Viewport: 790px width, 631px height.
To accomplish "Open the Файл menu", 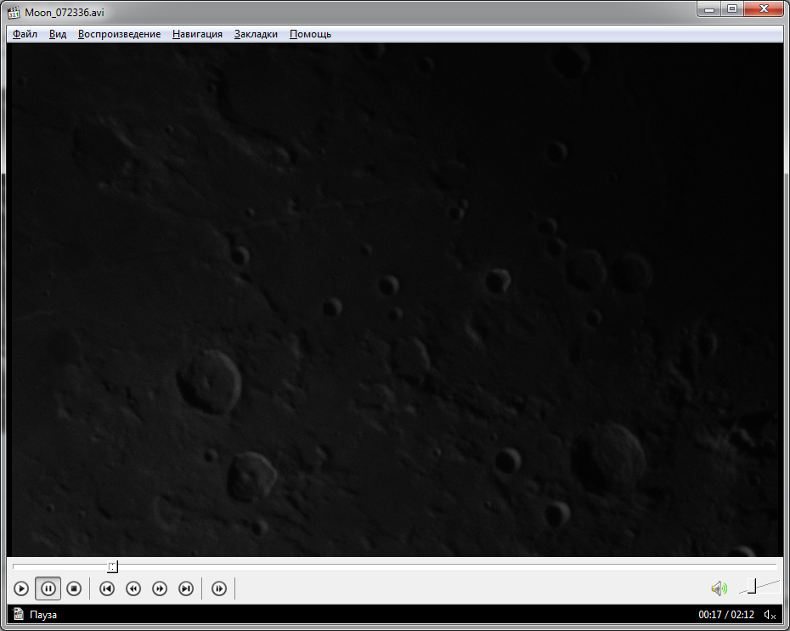I will (25, 34).
